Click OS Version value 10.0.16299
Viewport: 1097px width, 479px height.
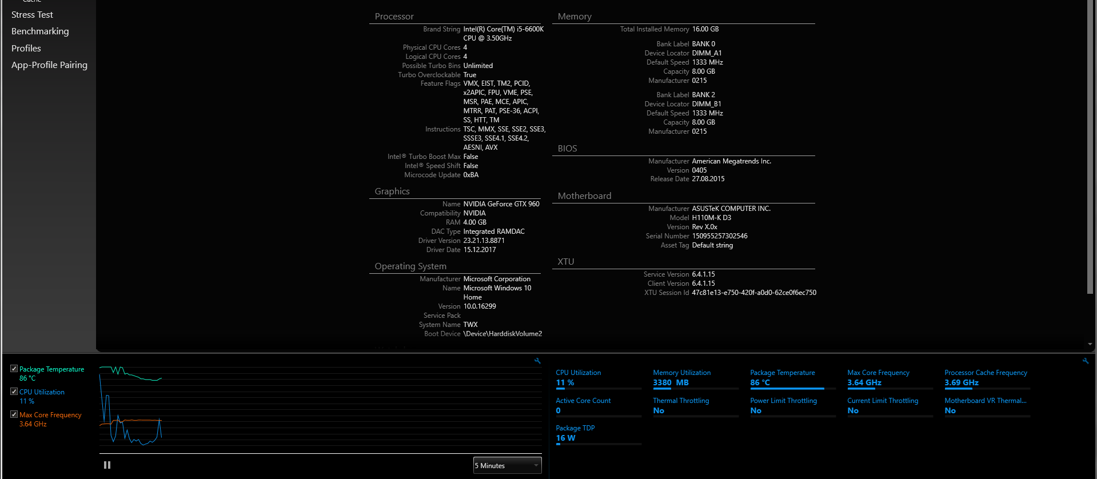[x=479, y=306]
